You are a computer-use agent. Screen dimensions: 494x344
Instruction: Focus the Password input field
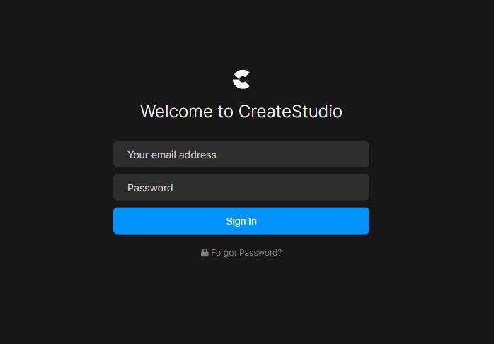pos(241,187)
